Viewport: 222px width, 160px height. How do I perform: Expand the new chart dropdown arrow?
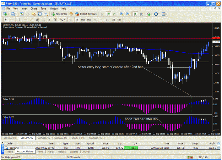(9, 14)
